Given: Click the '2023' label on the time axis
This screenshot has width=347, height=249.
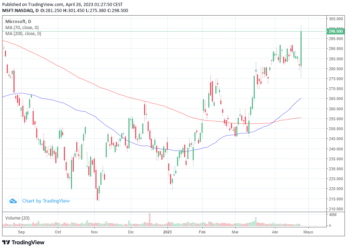Looking at the screenshot, I should click(x=167, y=232).
